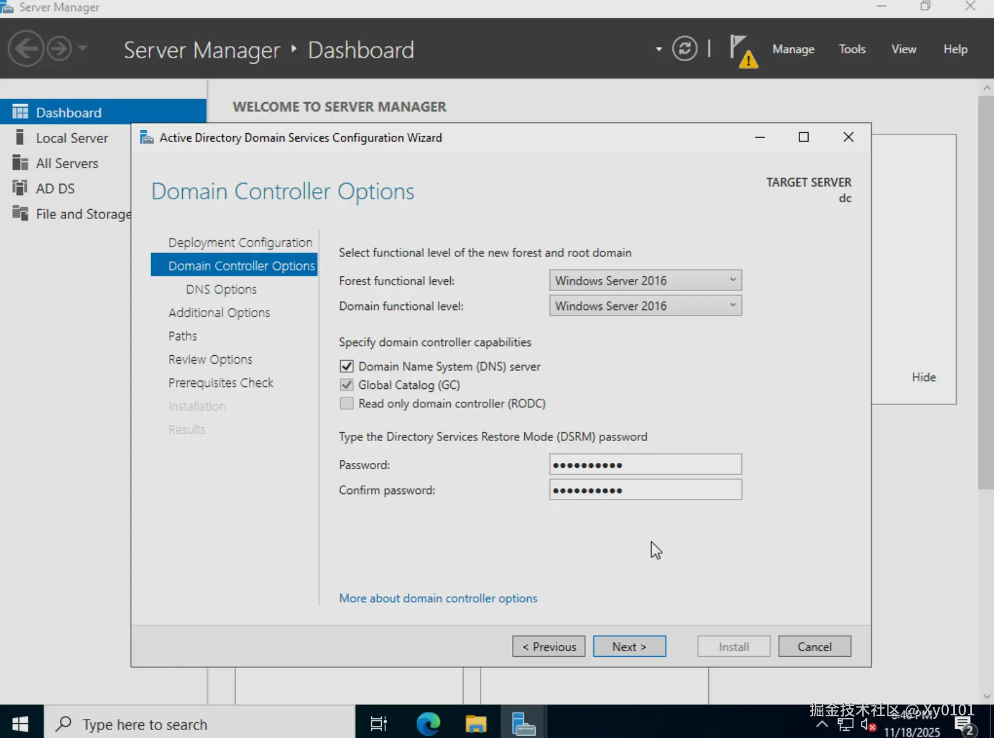
Task: Open the Domain functional level dropdown
Action: click(x=645, y=306)
